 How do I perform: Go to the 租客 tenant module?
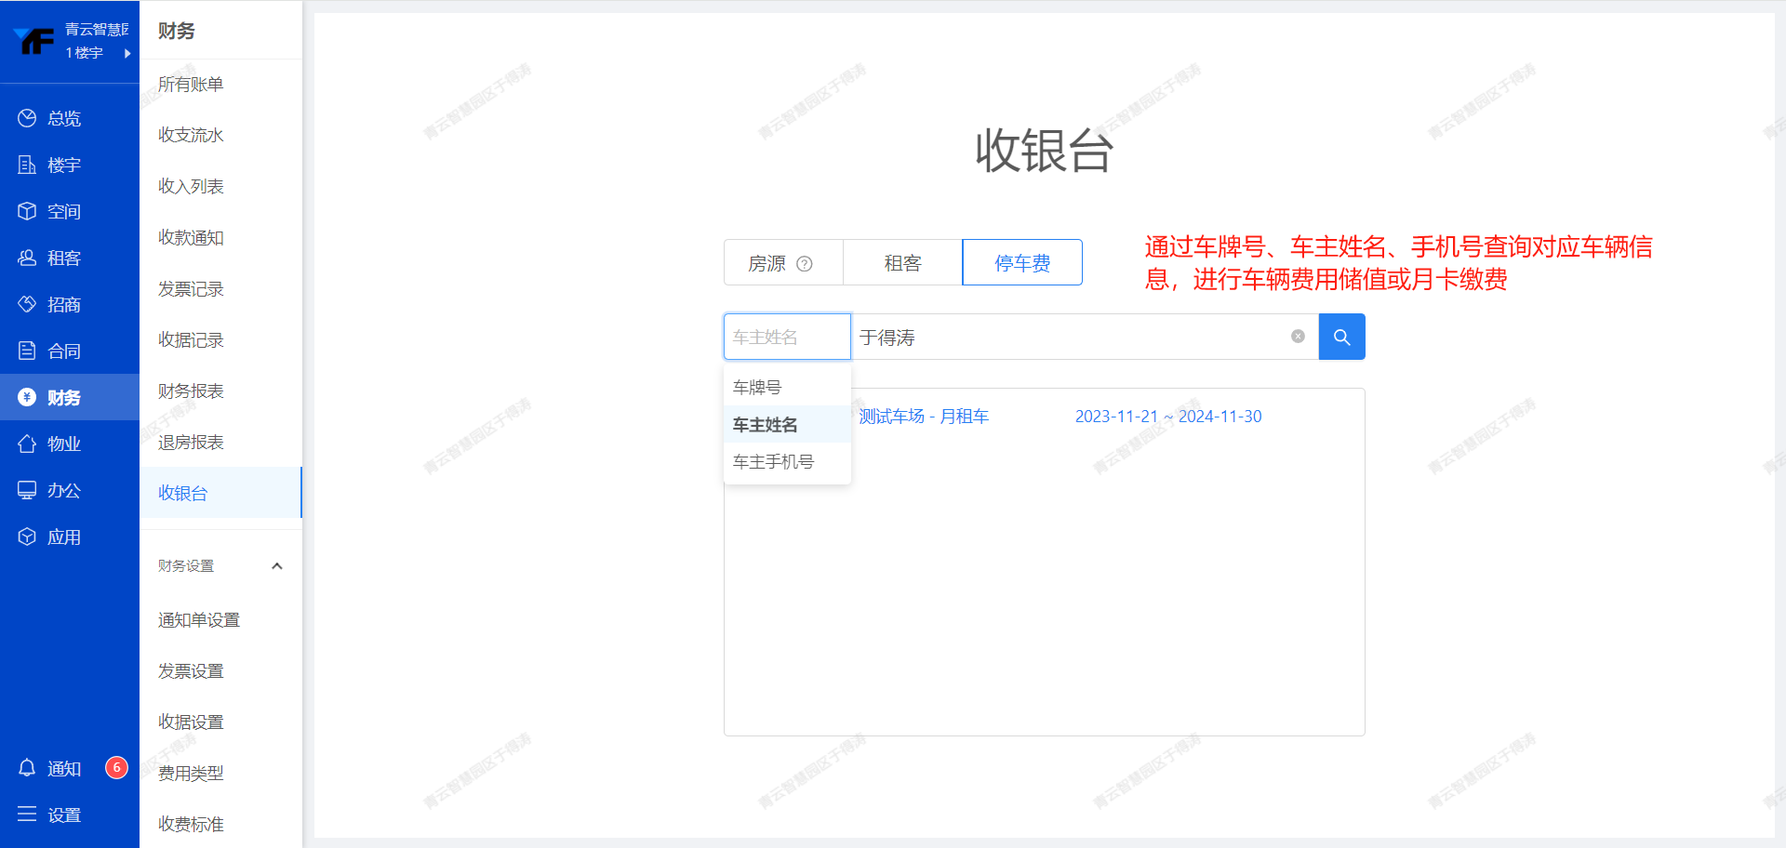point(63,258)
